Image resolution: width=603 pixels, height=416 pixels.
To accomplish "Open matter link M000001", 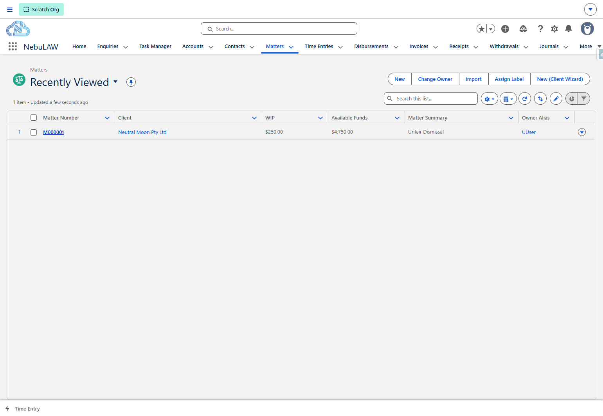I will [54, 132].
